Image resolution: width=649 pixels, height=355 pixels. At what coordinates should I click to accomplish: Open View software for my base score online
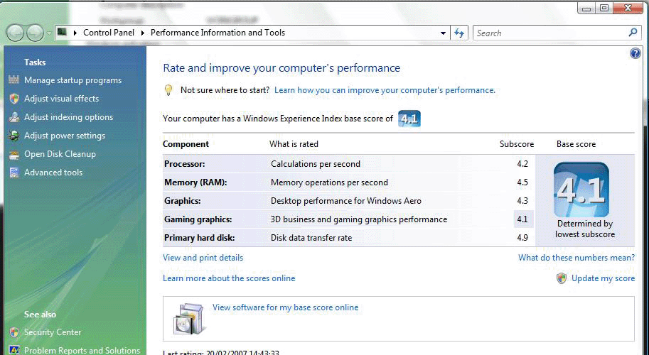(x=285, y=307)
